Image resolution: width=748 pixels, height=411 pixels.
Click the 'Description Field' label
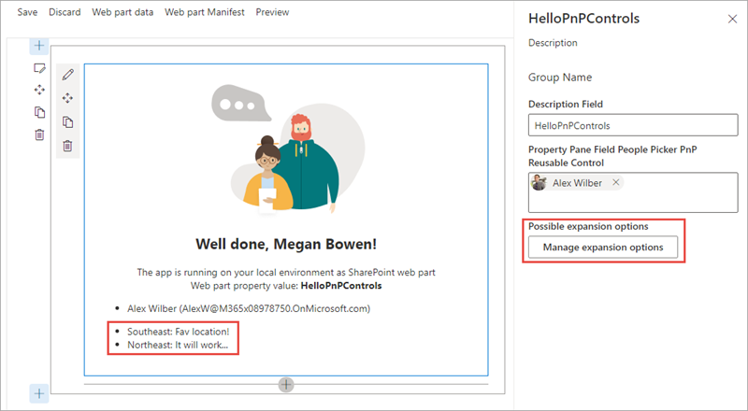pos(566,104)
